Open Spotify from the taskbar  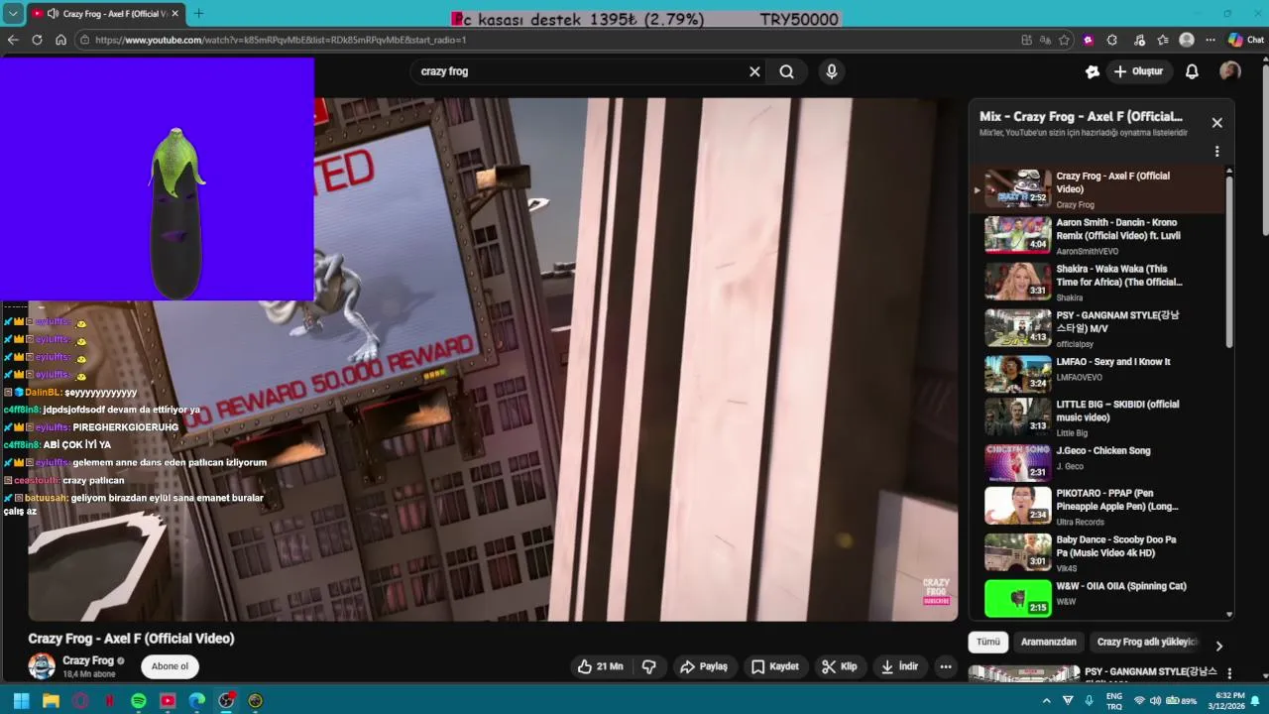pyautogui.click(x=139, y=700)
